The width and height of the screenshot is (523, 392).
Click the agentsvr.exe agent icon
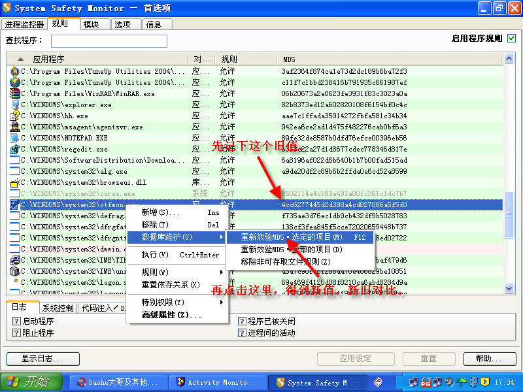14,127
